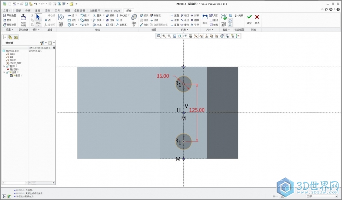Open the sketch Palette (调色板)
This screenshot has height=200, width=342.
pos(134,20)
